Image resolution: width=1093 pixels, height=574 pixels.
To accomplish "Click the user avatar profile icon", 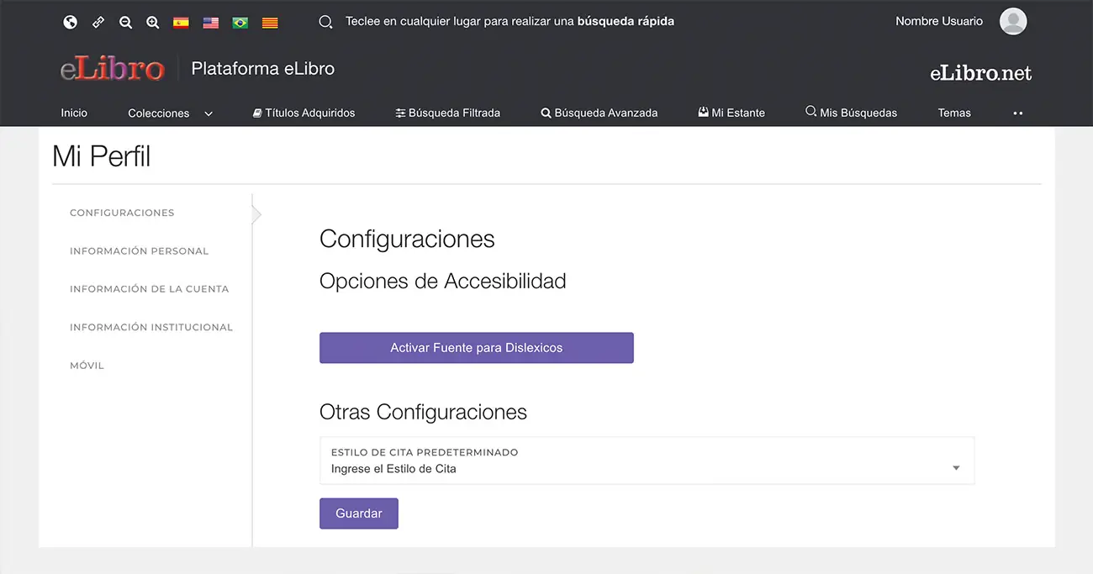I will click(x=1012, y=22).
